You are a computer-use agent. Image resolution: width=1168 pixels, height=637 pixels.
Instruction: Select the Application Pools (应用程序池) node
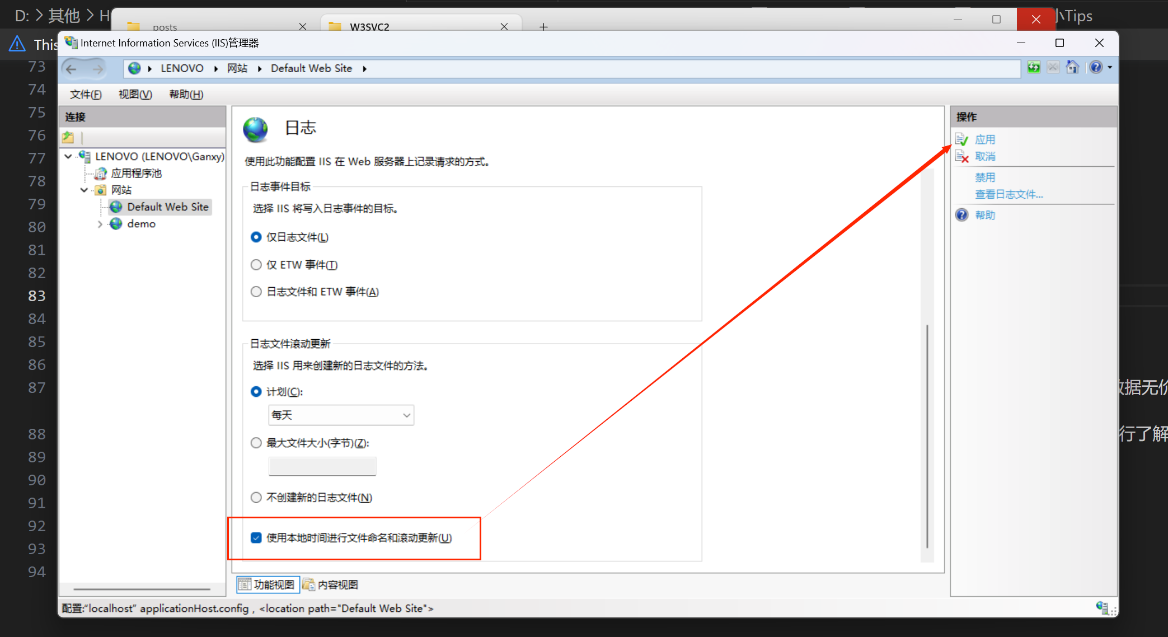136,173
